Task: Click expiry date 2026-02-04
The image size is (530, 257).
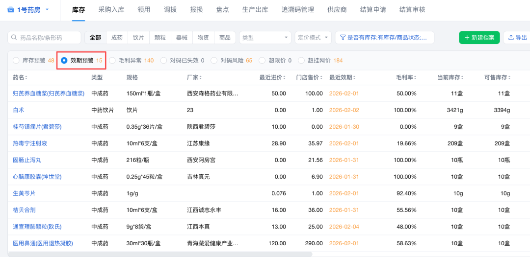Action: [344, 226]
